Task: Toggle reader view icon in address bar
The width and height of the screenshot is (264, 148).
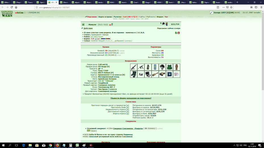Action: [218, 7]
